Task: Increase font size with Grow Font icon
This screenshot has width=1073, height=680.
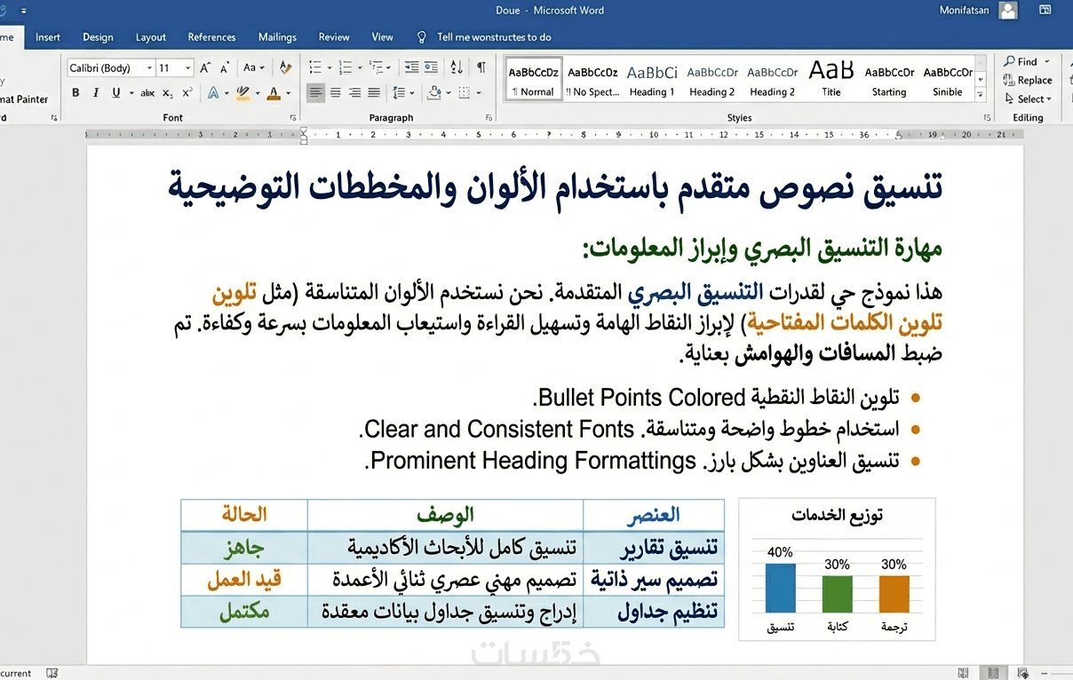Action: pos(205,67)
